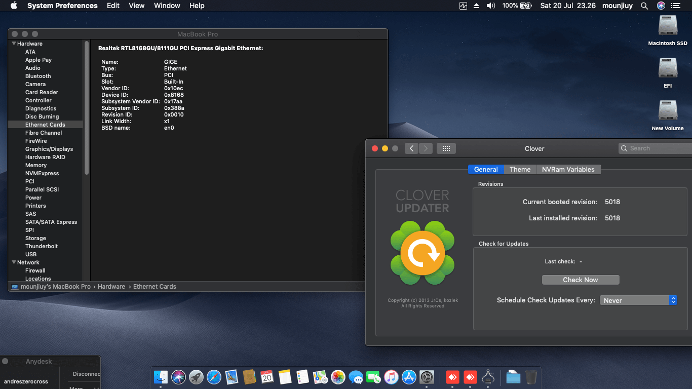
Task: Select USB in the hardware sidebar
Action: 31,254
